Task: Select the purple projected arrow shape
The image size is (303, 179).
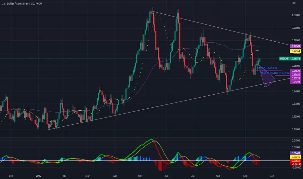Action: [268, 78]
